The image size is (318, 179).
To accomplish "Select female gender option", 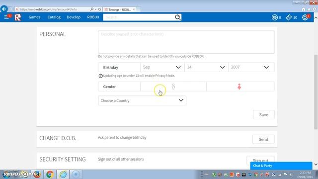I will click(240, 87).
